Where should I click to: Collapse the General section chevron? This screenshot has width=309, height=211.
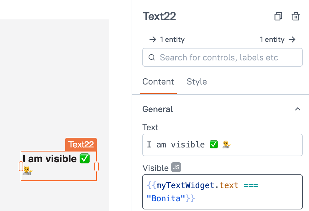pyautogui.click(x=298, y=109)
